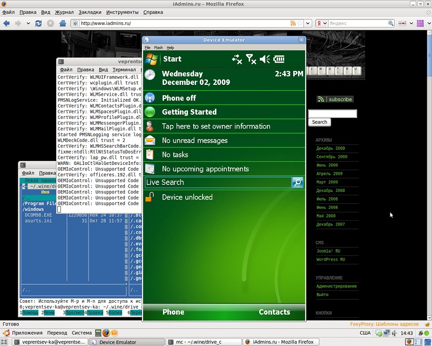This screenshot has height=346, width=432.
Task: Click the search magnifier in the Yandex box
Action: click(x=390, y=23)
